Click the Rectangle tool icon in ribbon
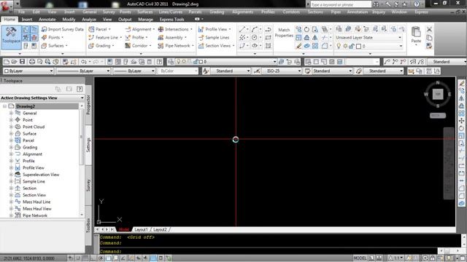Image resolution: width=467 pixels, height=262 pixels. [x=269, y=37]
